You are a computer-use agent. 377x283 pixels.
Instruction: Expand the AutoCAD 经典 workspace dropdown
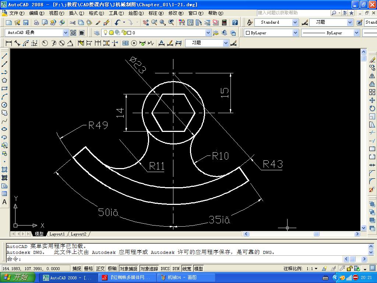(66, 32)
